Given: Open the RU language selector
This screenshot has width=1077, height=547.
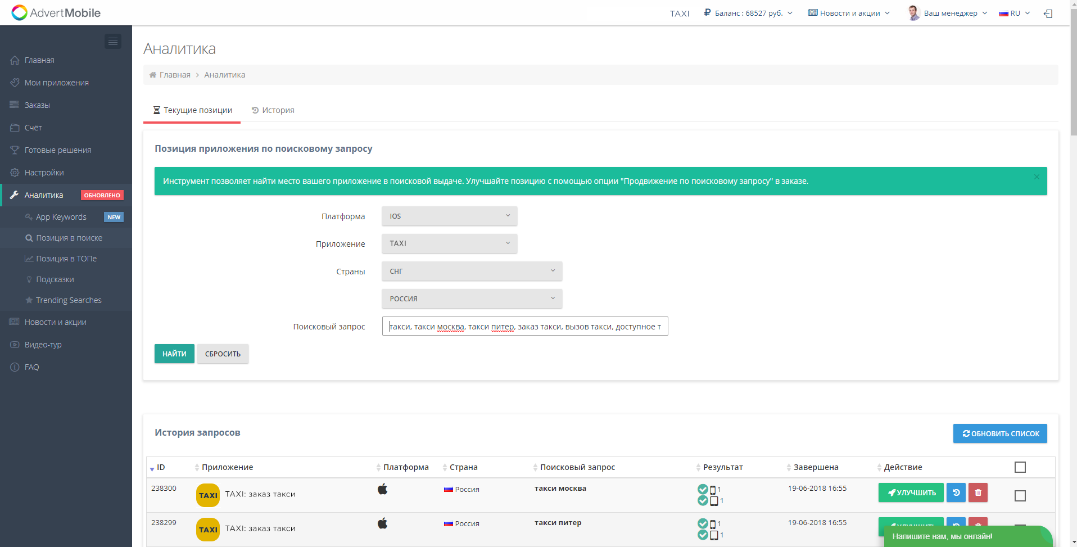Looking at the screenshot, I should 1015,13.
